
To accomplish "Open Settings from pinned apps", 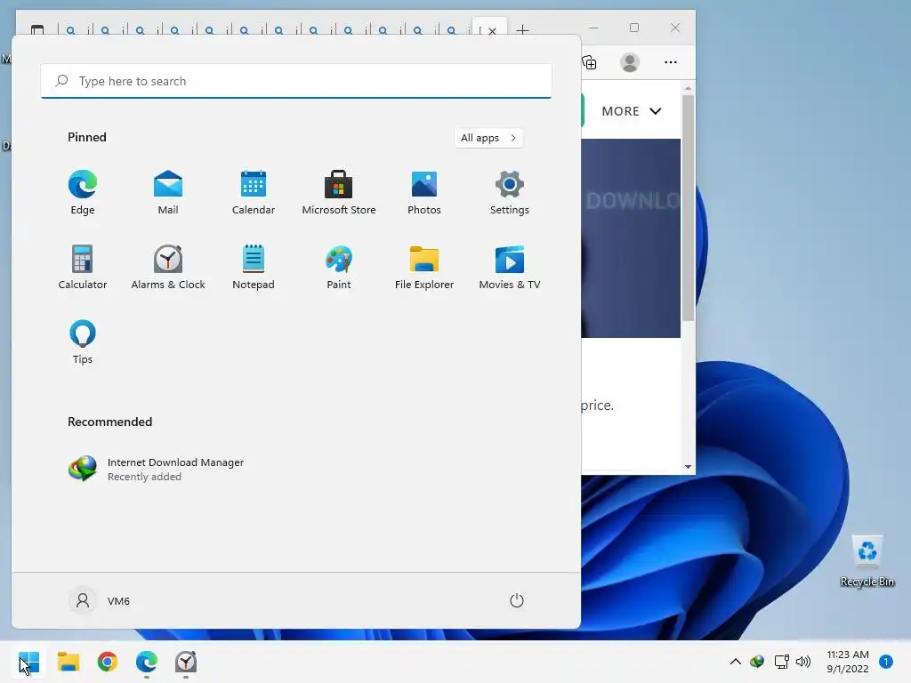I will pos(510,193).
